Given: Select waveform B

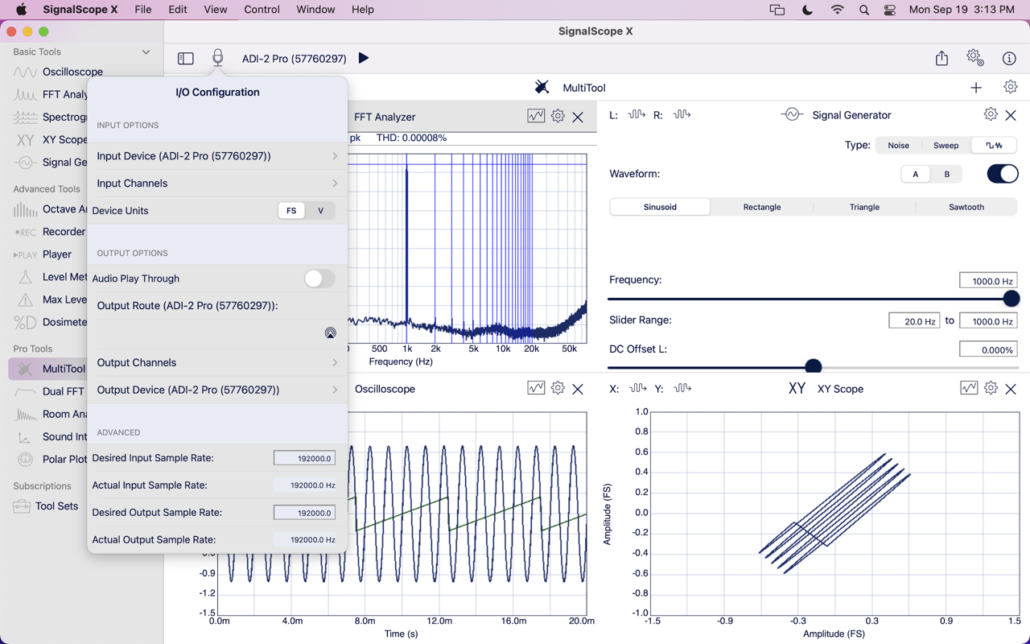Looking at the screenshot, I should click(947, 174).
